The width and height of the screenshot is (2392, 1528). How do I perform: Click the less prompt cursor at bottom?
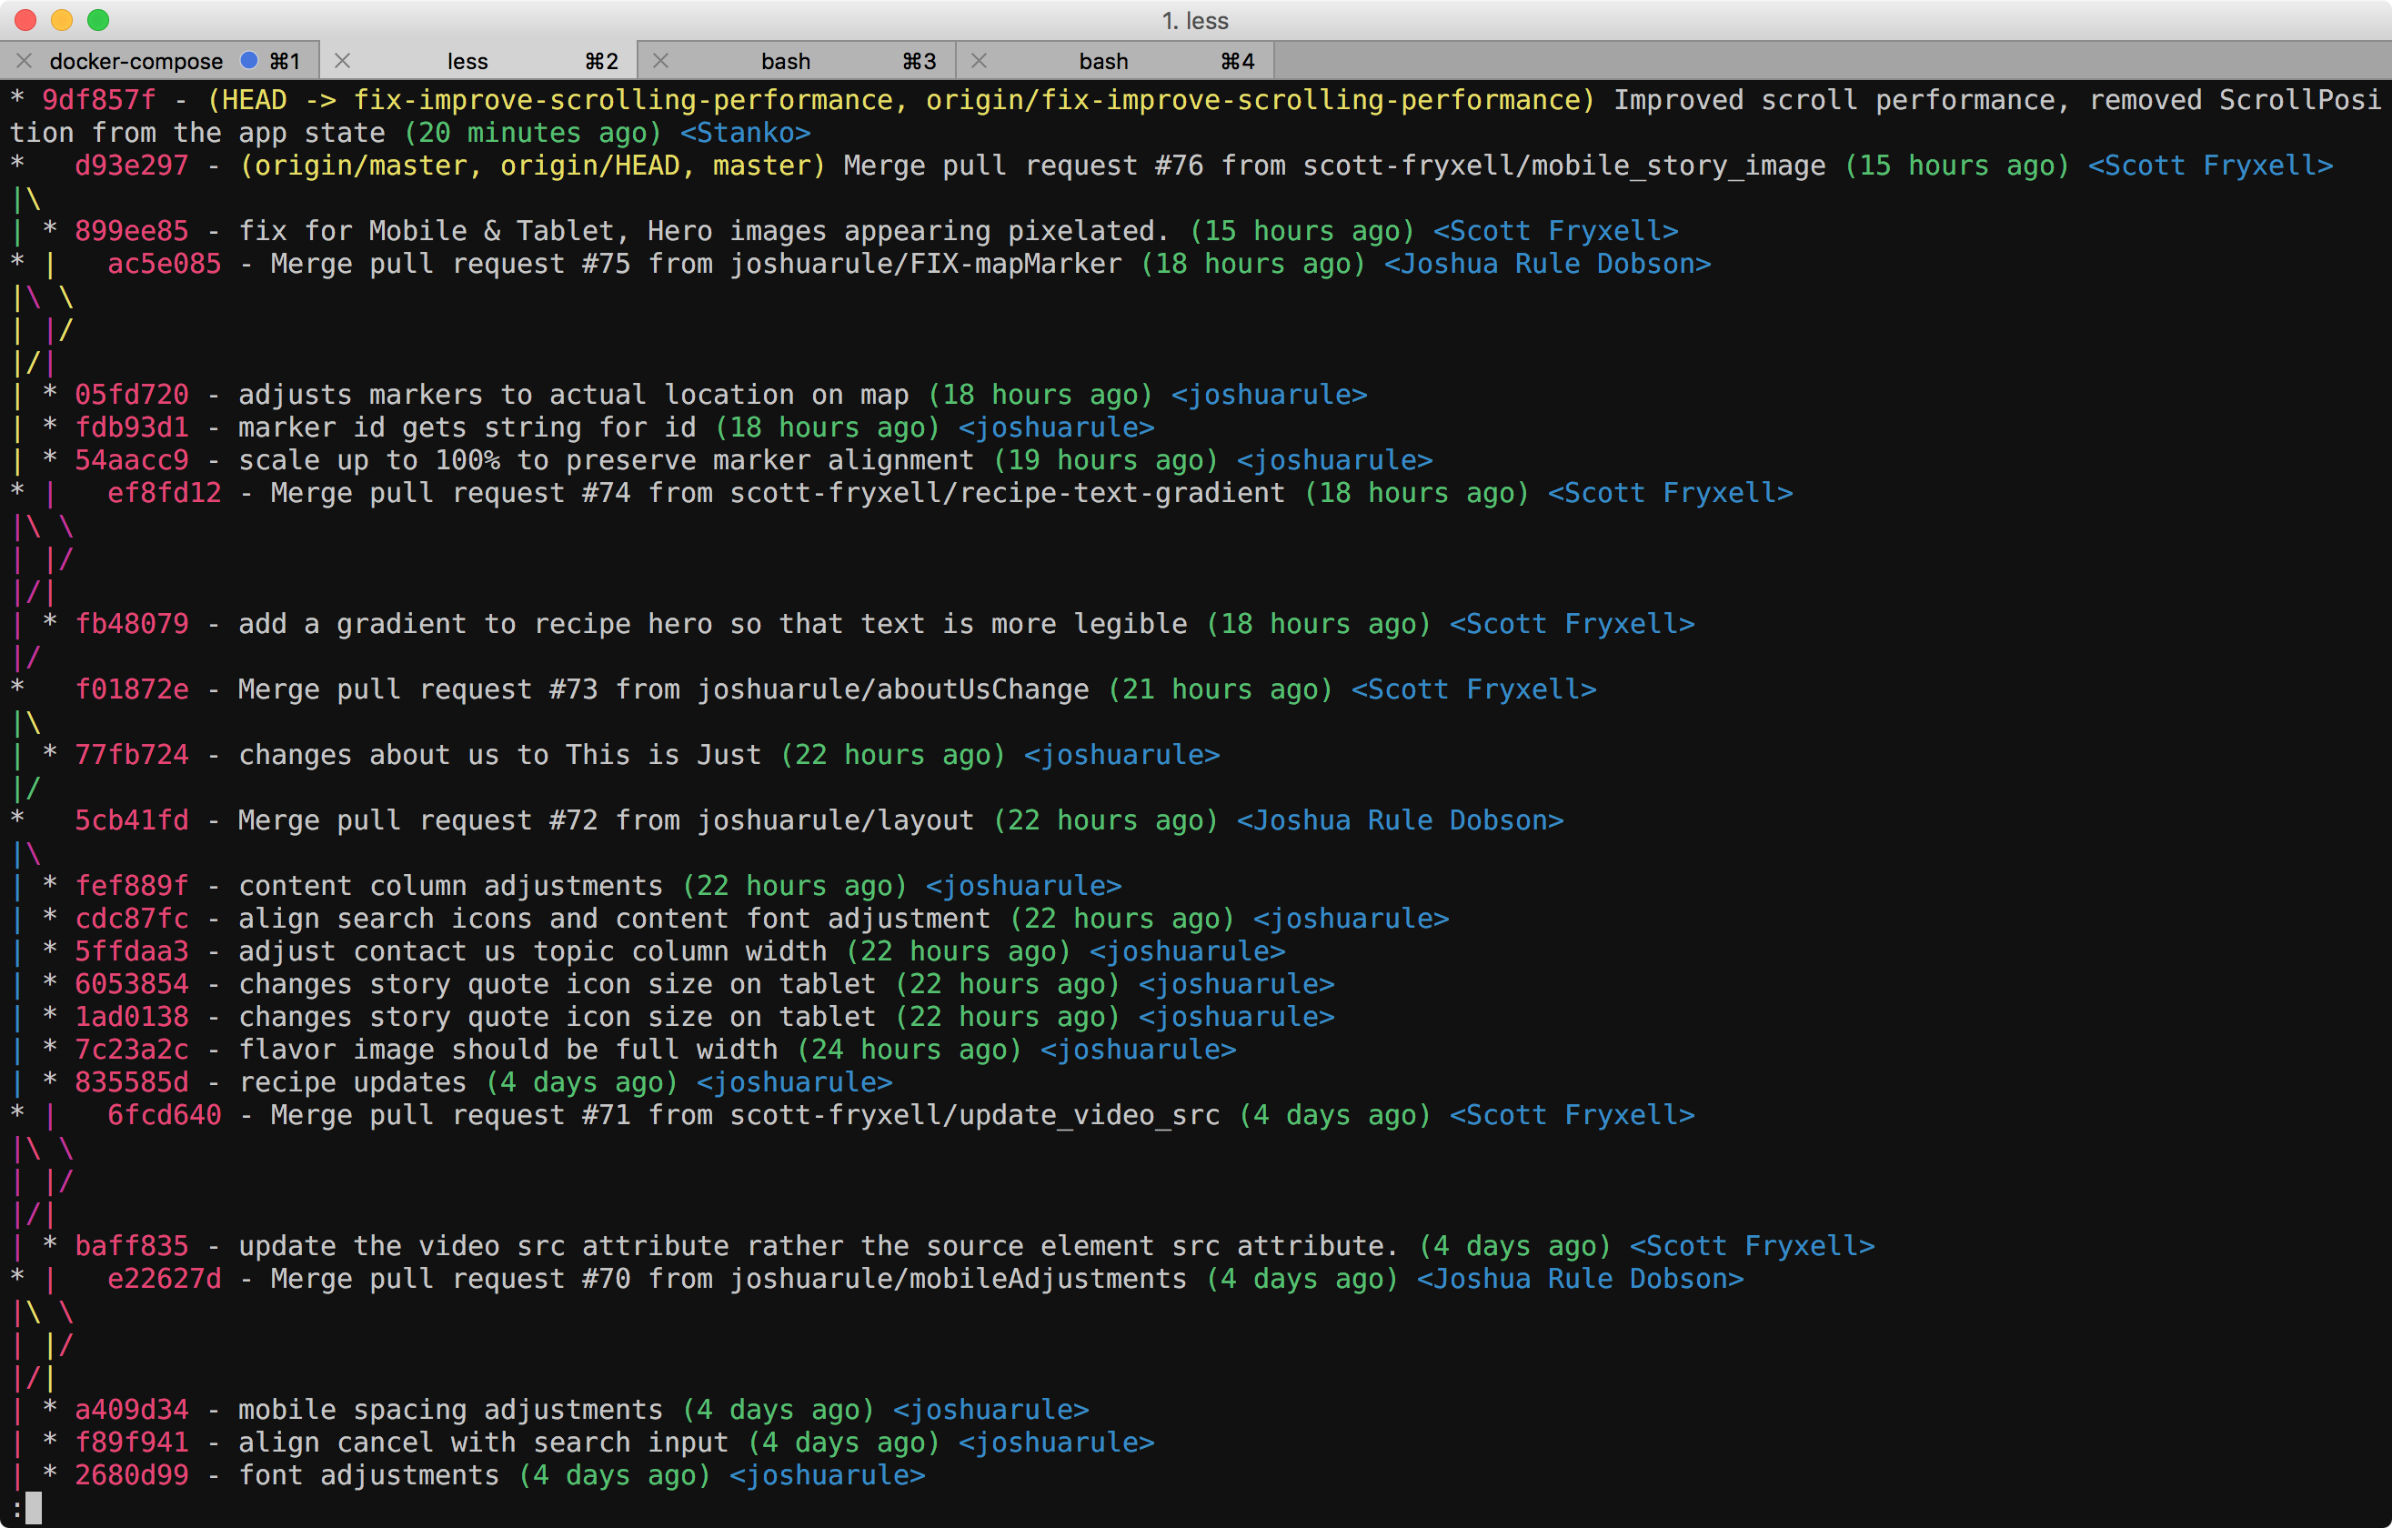34,1508
